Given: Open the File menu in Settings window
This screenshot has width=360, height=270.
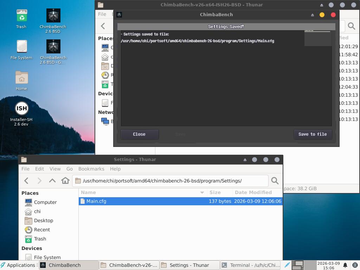Looking at the screenshot, I should (x=25, y=169).
